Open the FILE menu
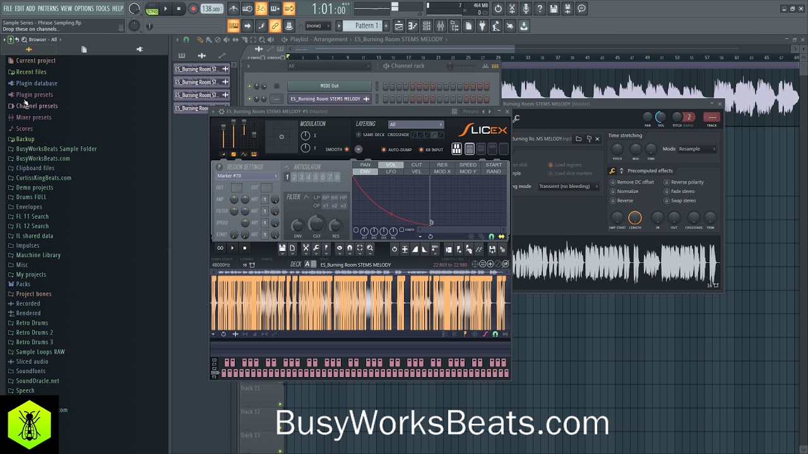This screenshot has height=454, width=808. point(8,8)
